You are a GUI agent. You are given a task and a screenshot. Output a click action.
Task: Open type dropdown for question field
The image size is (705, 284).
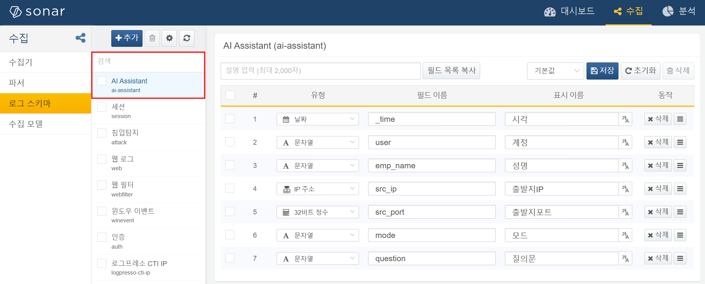coord(317,258)
